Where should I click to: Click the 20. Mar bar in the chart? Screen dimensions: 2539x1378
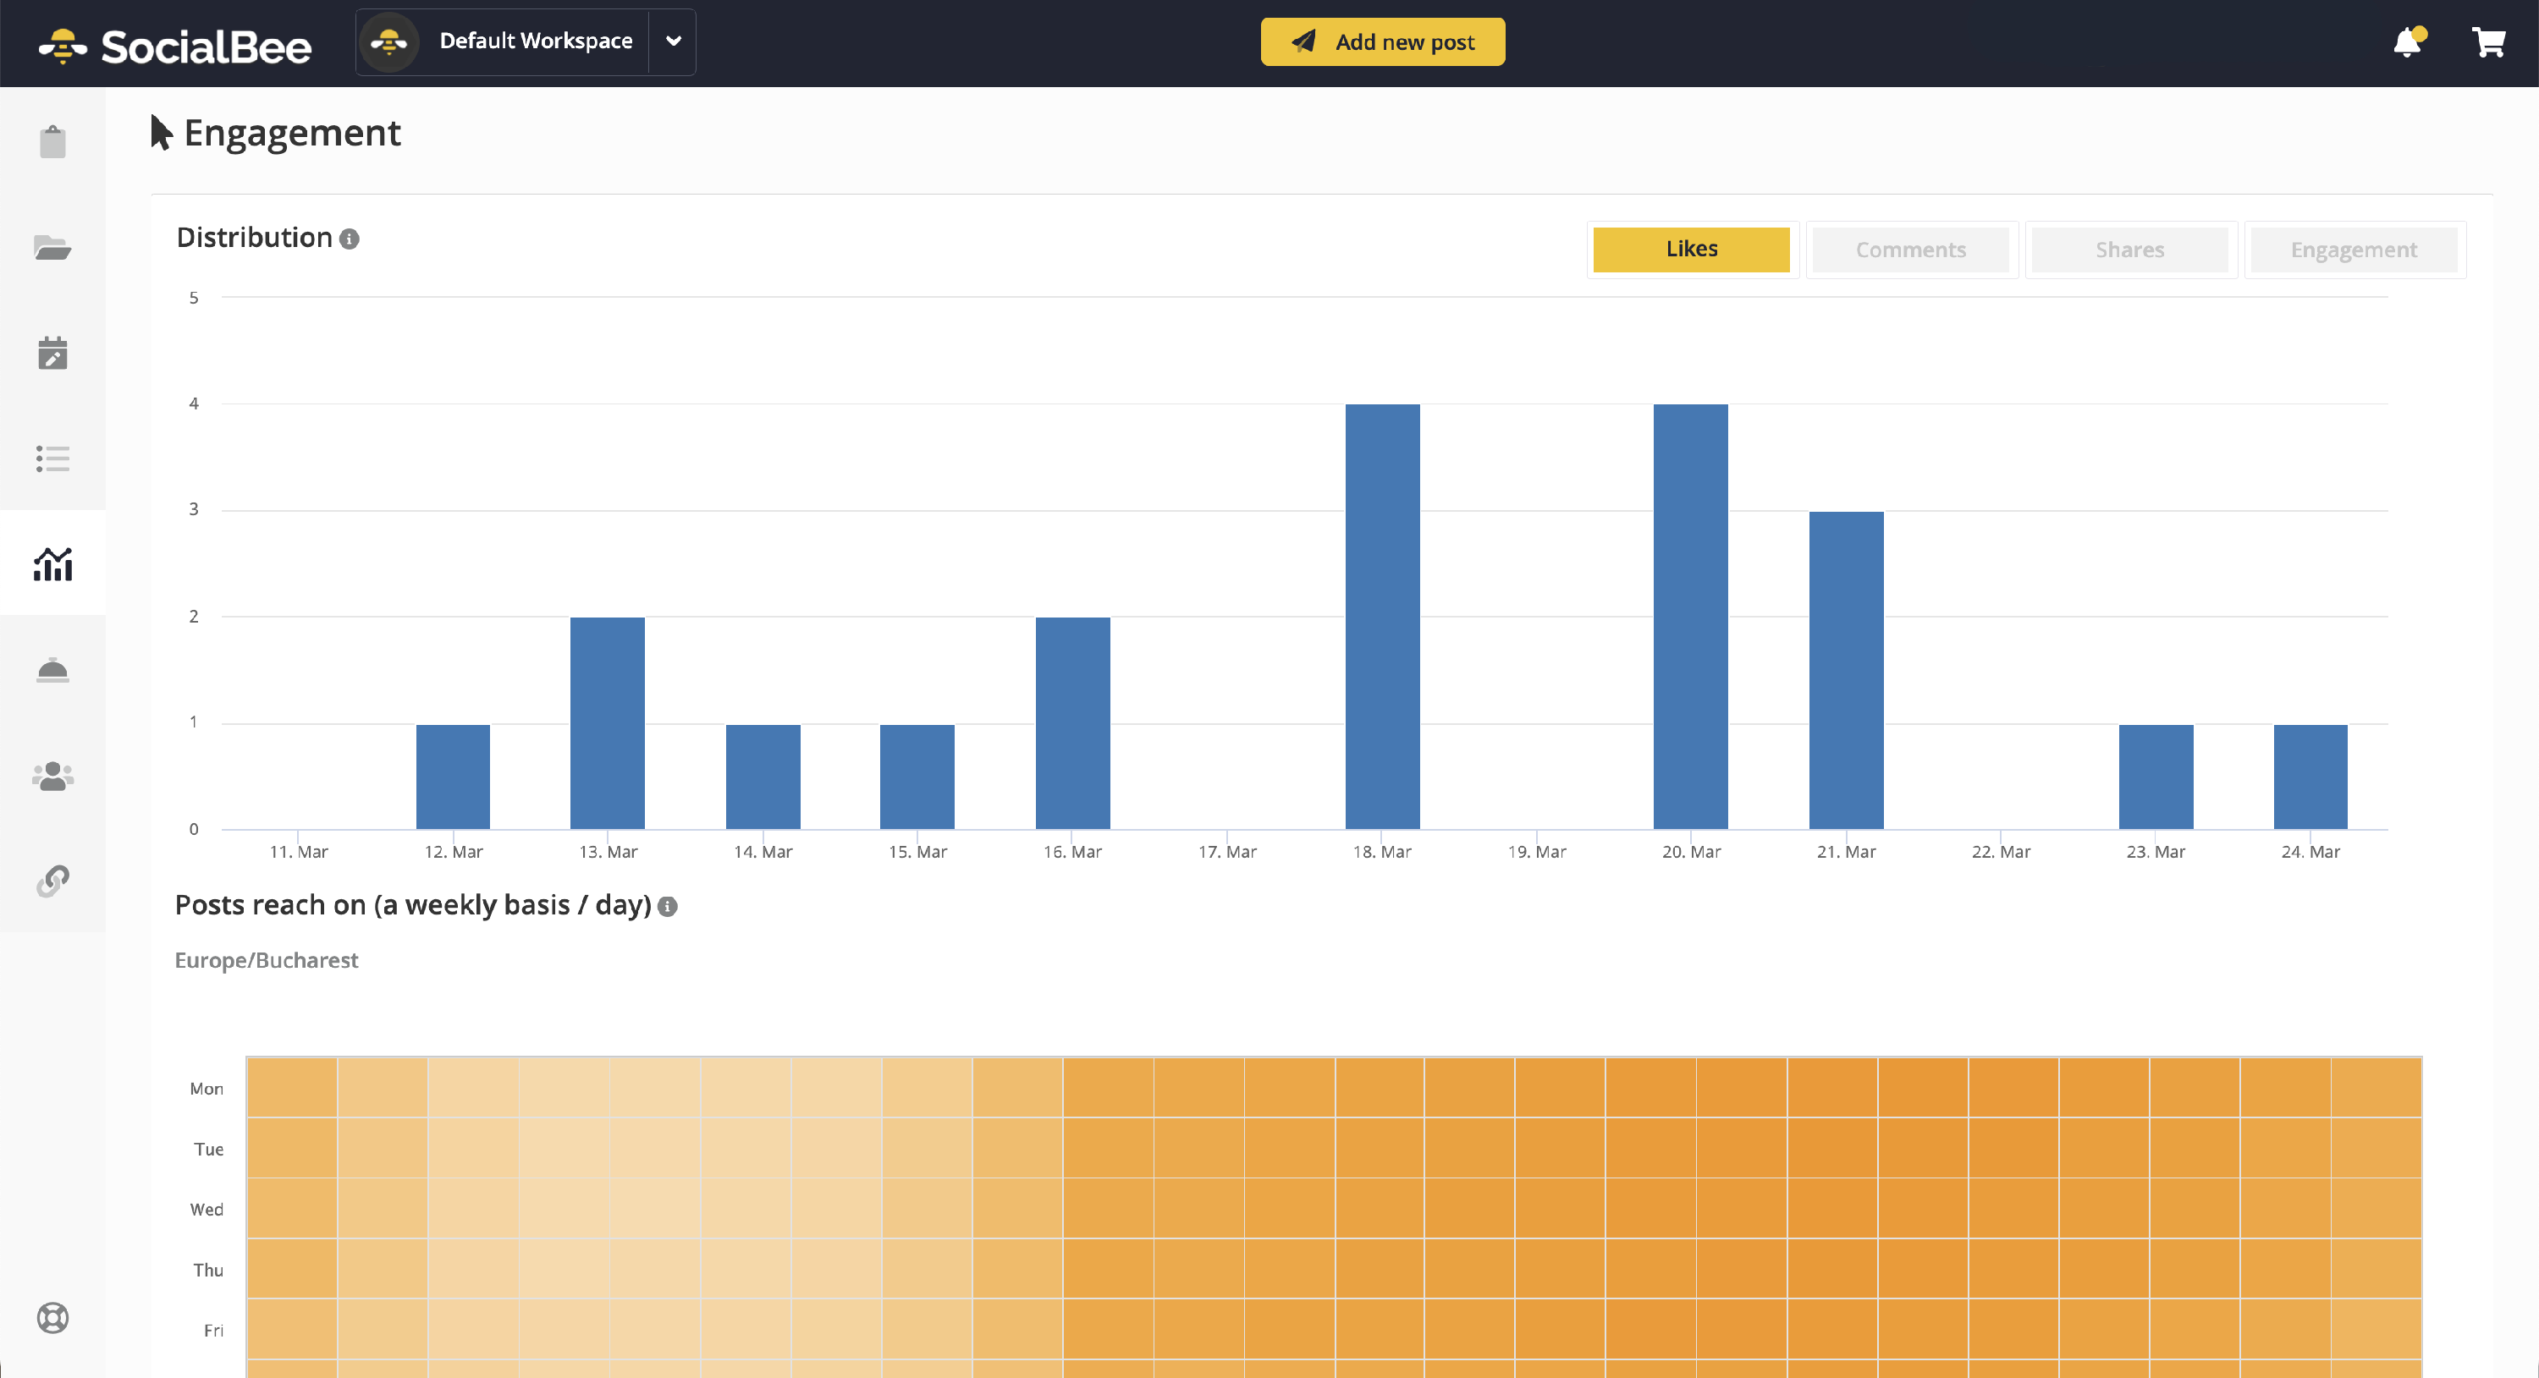pyautogui.click(x=1691, y=617)
